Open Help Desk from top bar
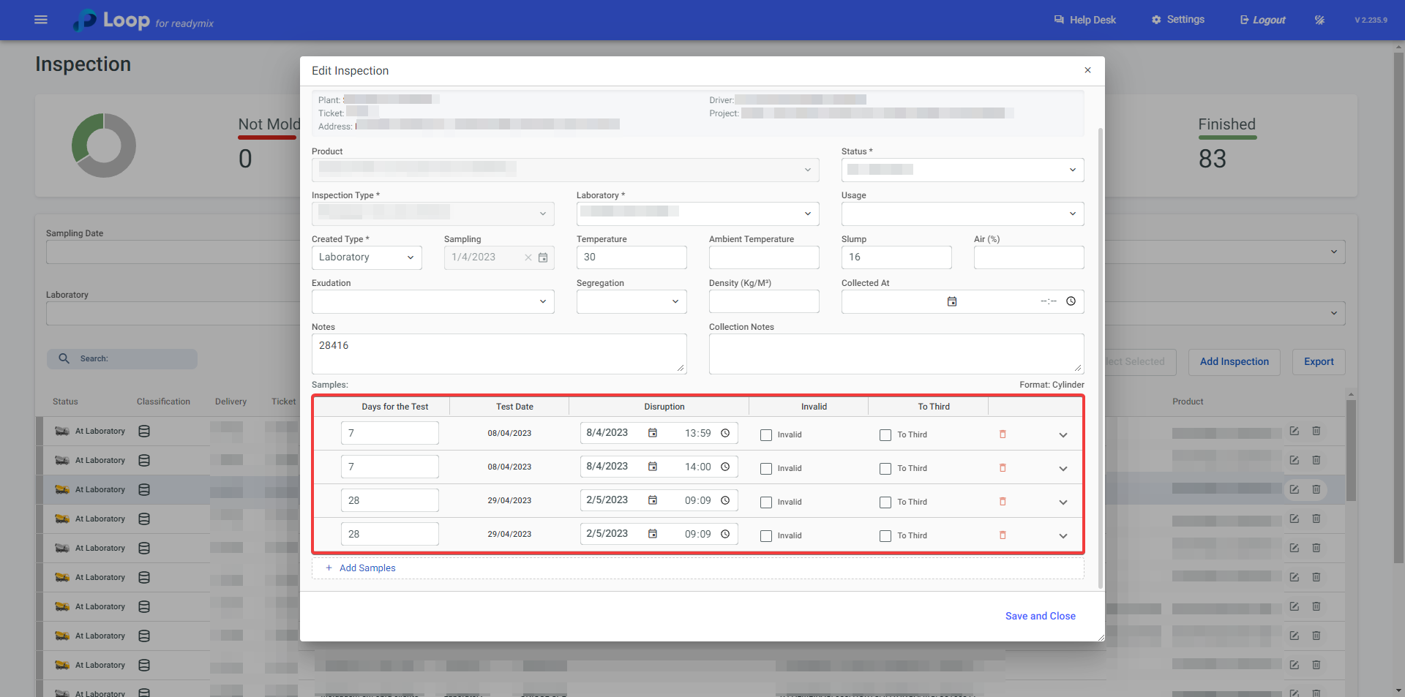The image size is (1405, 697). coord(1085,20)
